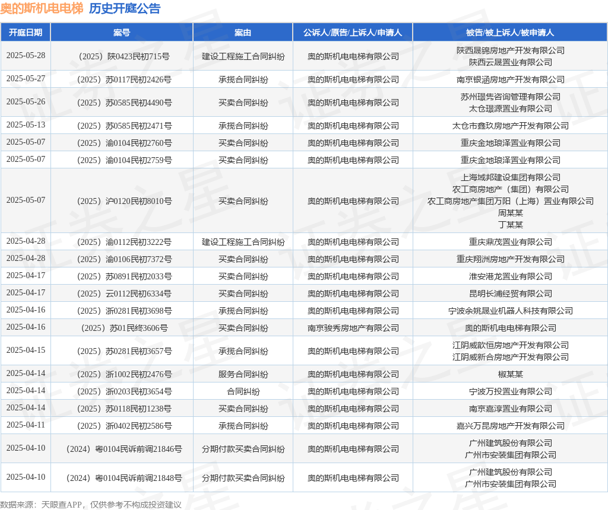Select case number (2025)渝0104民初2760号
The height and width of the screenshot is (510, 608).
[124, 144]
